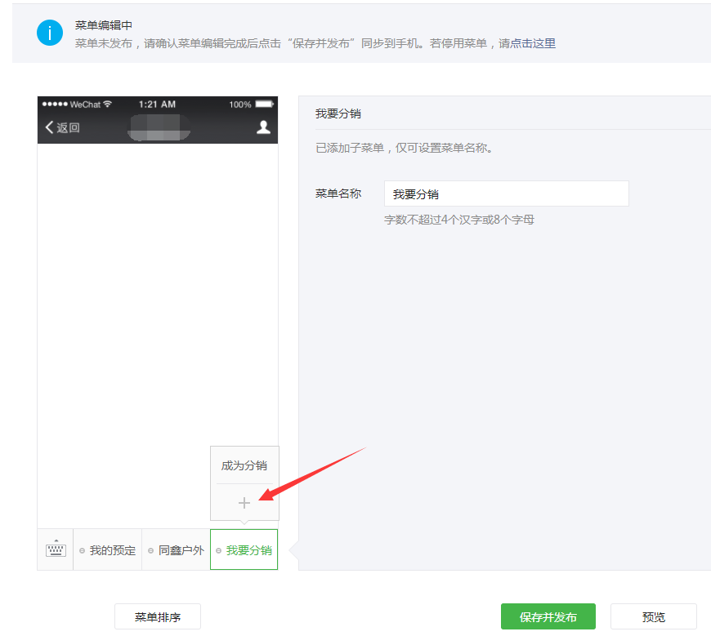This screenshot has width=711, height=636.
Task: Click the battery icon in the phone status bar
Action: click(264, 105)
